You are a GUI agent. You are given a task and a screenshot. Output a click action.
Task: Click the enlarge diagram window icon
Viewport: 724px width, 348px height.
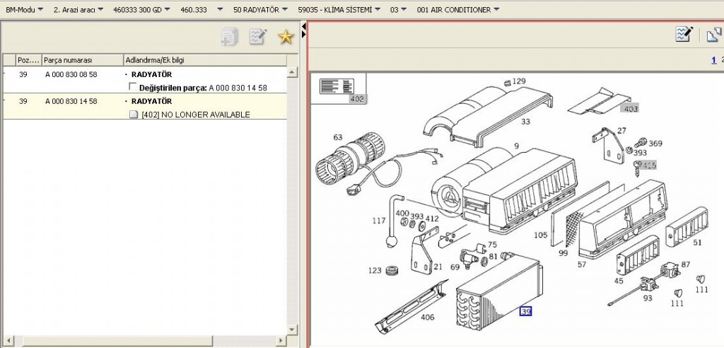tap(713, 35)
